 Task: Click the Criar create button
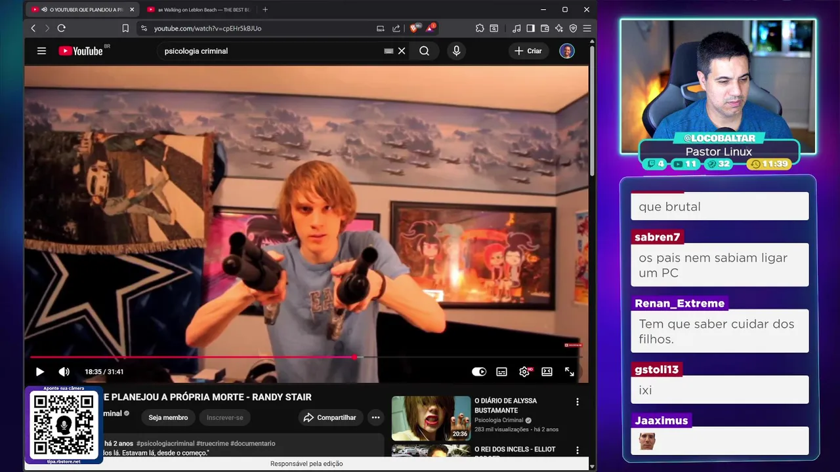(x=528, y=50)
